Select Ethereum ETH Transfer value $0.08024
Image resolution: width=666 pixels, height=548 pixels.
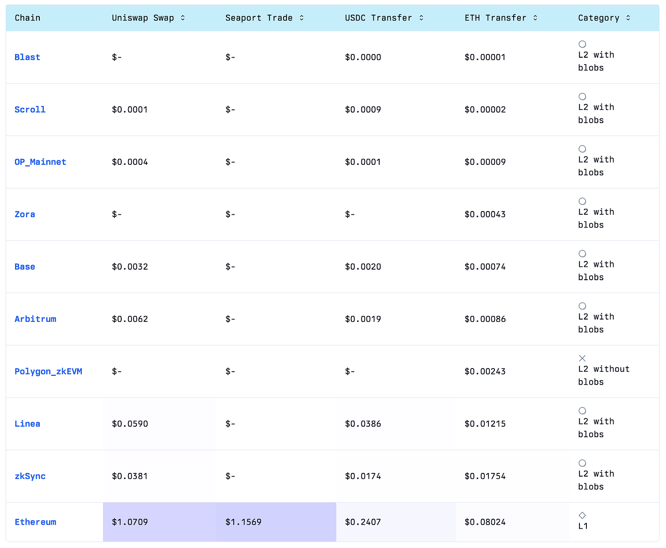pyautogui.click(x=485, y=522)
